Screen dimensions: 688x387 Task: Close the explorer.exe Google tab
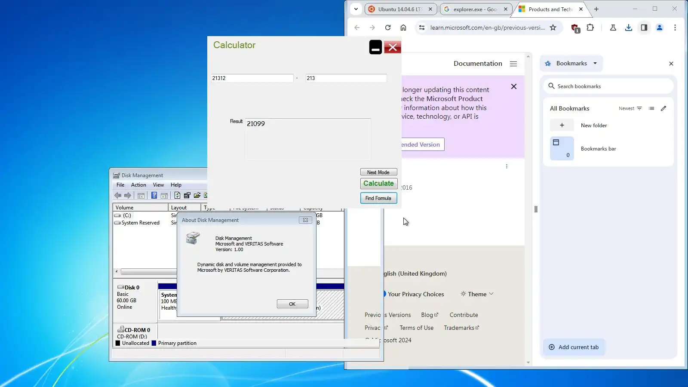point(506,9)
